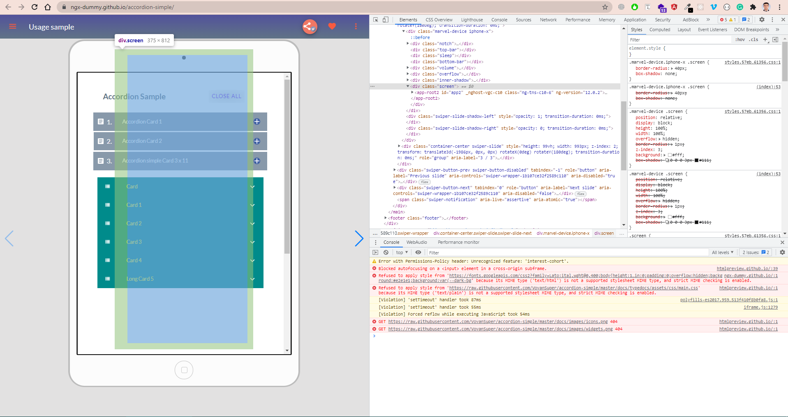Click background #fff color swatch in Styles
This screenshot has height=417, width=788.
coord(670,155)
